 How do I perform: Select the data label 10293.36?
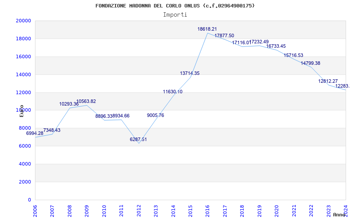pos(69,104)
